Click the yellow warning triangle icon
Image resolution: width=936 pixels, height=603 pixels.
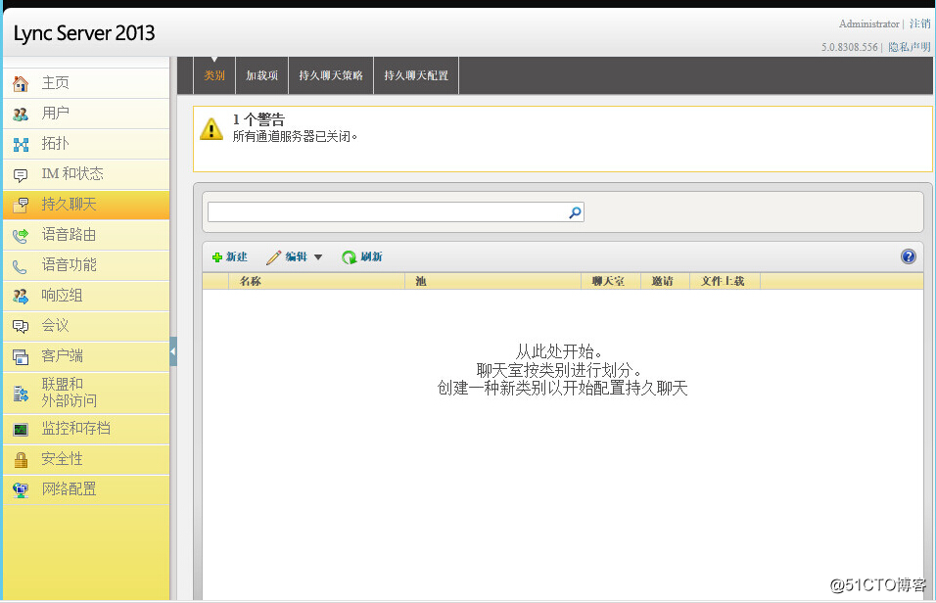211,129
